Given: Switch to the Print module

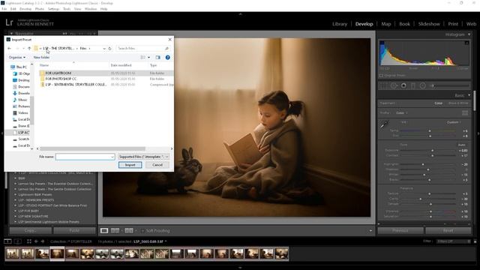Looking at the screenshot, I should click(x=453, y=24).
